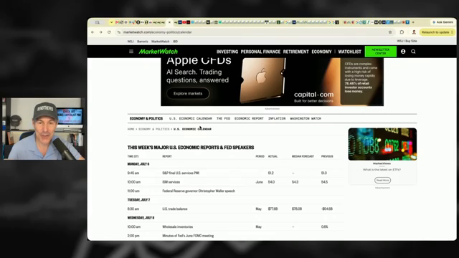Click ISM services report row
Viewport: 459px width, 258px height.
(236, 182)
